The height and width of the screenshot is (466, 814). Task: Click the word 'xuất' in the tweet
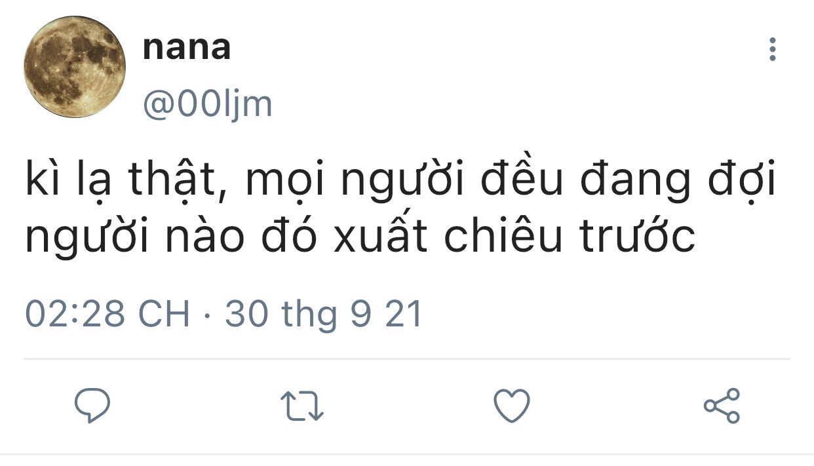(380, 235)
